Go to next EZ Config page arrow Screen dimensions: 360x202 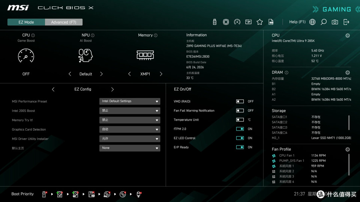[113, 89]
